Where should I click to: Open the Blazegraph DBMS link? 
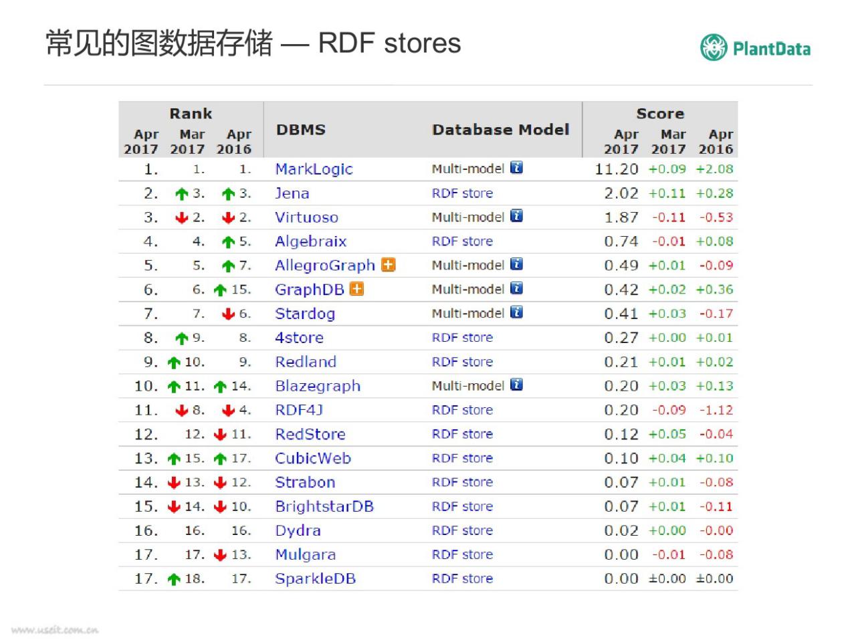(x=318, y=386)
